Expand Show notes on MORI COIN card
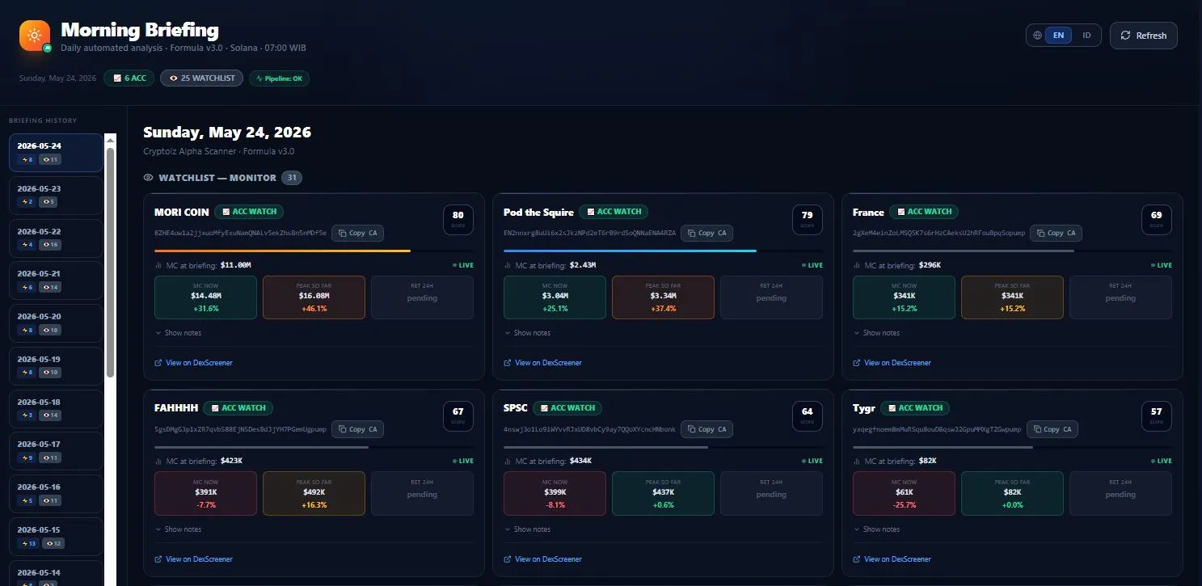1202x586 pixels. tap(178, 333)
